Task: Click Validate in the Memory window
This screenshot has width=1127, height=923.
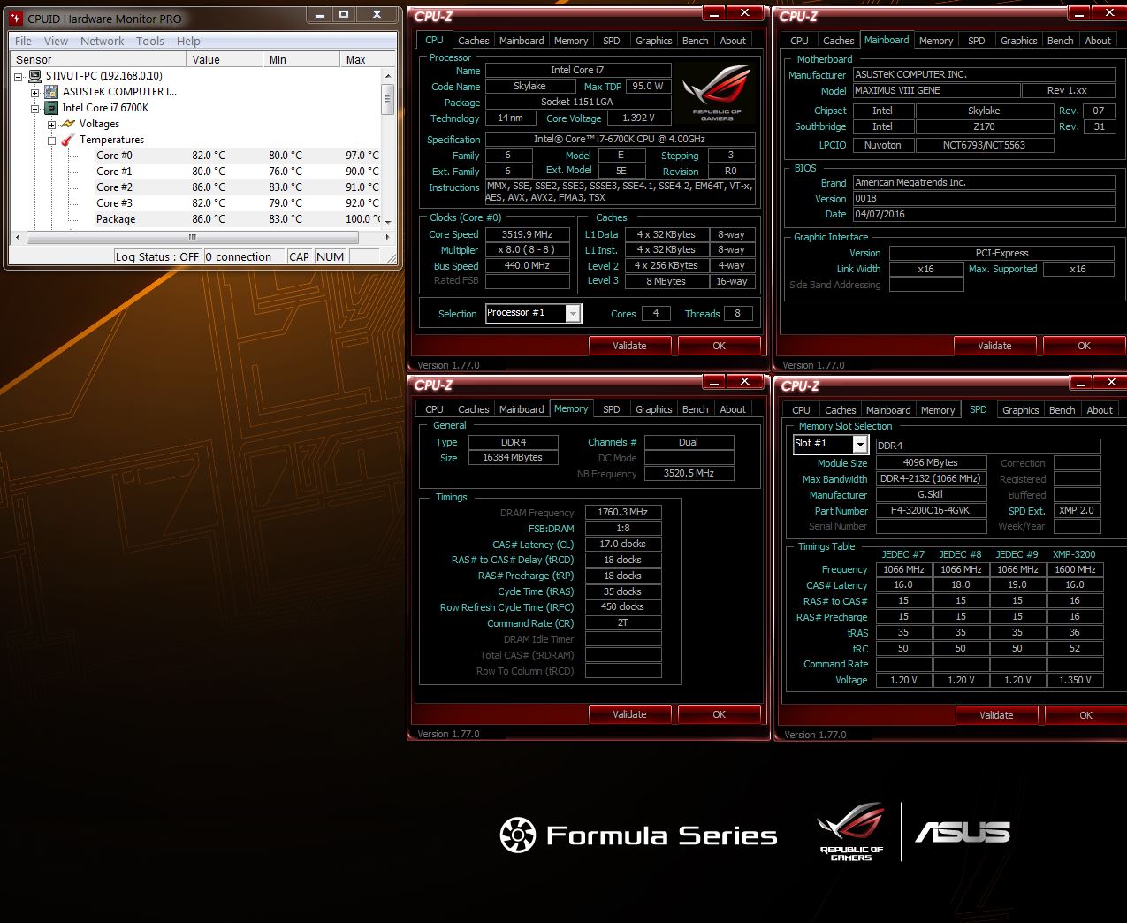Action: point(629,714)
